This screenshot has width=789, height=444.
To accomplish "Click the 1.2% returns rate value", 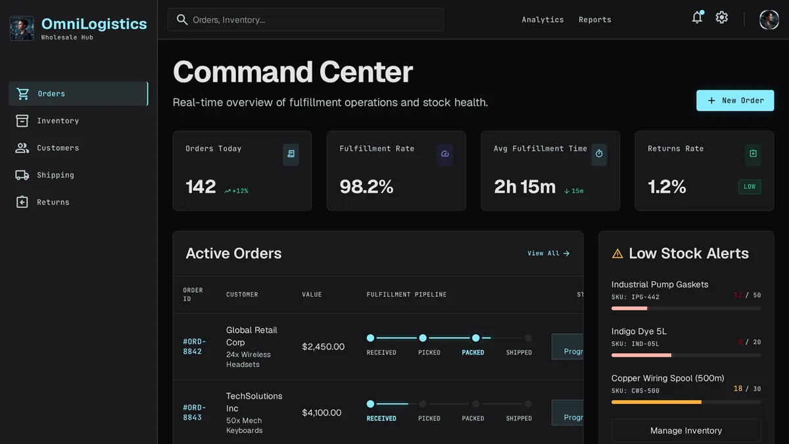I will pyautogui.click(x=667, y=187).
